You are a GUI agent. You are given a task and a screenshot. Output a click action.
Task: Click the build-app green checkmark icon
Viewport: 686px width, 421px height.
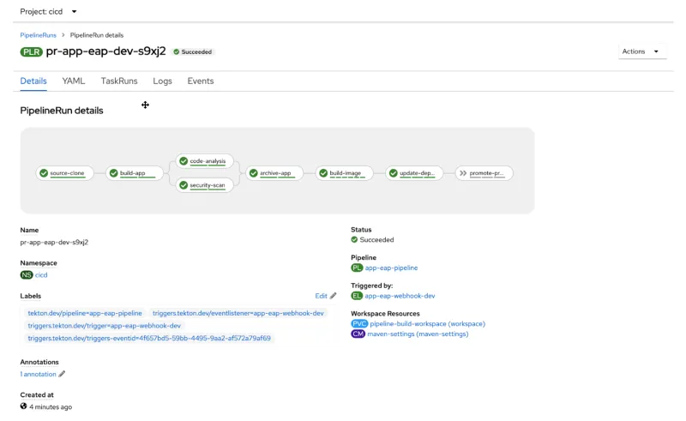113,173
